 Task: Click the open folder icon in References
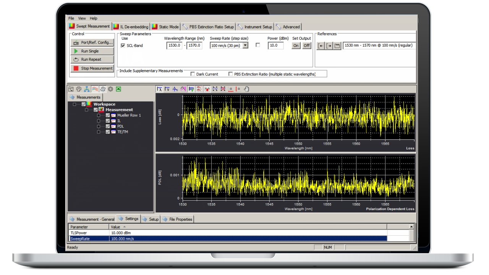pyautogui.click(x=337, y=46)
